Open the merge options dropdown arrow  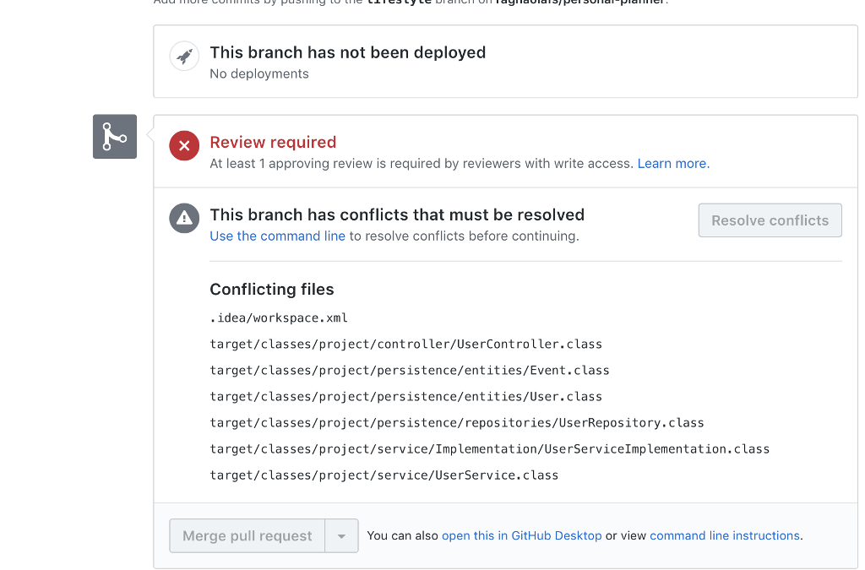click(342, 535)
